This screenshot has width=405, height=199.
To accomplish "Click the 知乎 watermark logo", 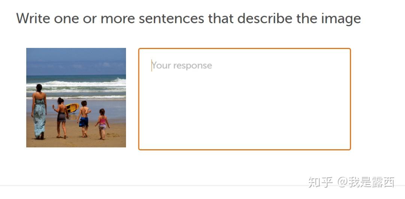I will tap(321, 182).
